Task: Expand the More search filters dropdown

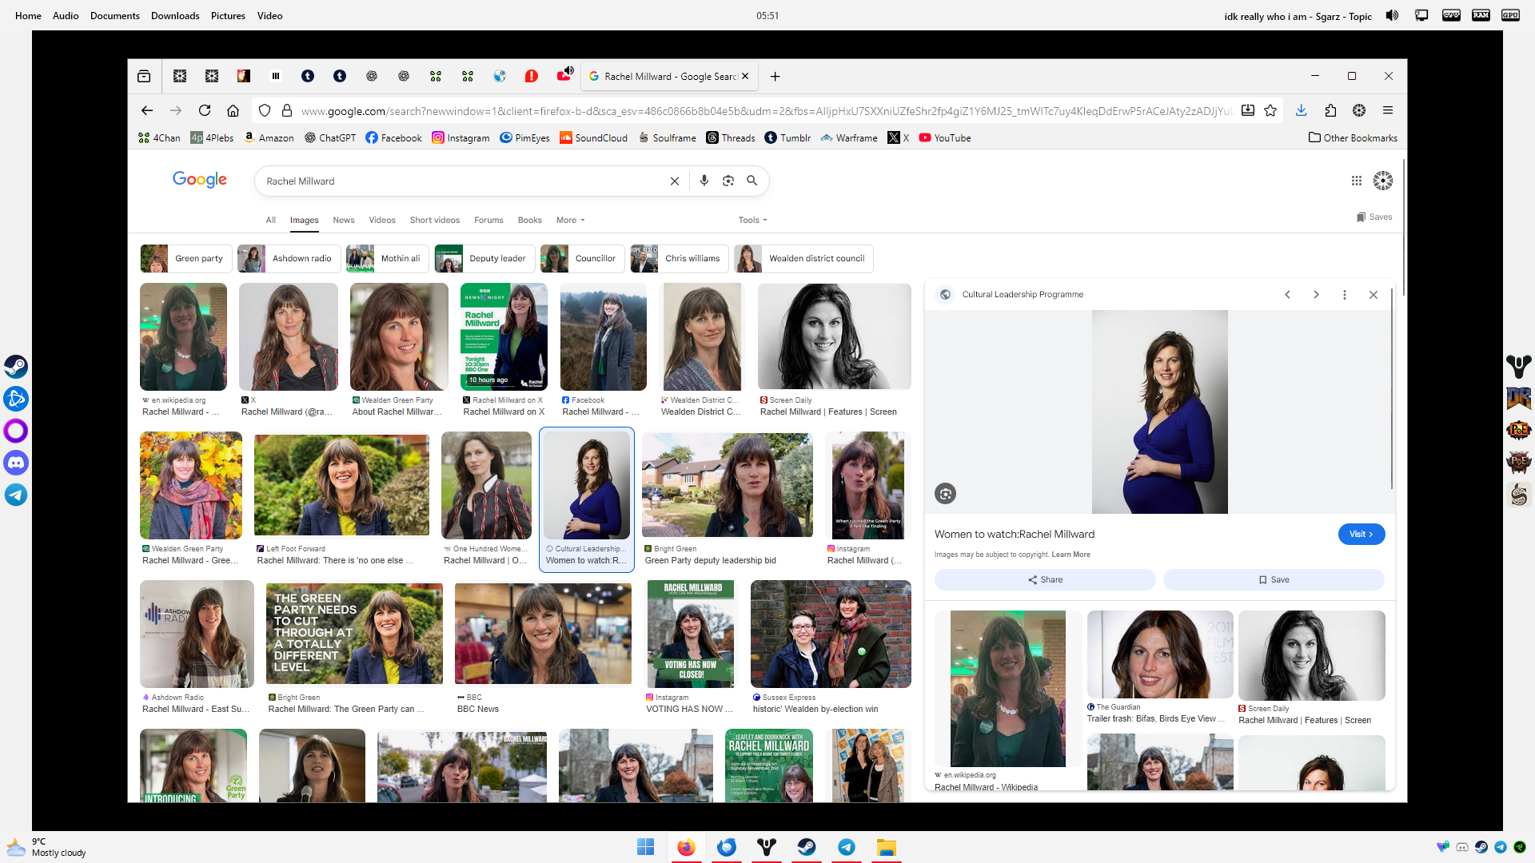Action: click(x=571, y=220)
